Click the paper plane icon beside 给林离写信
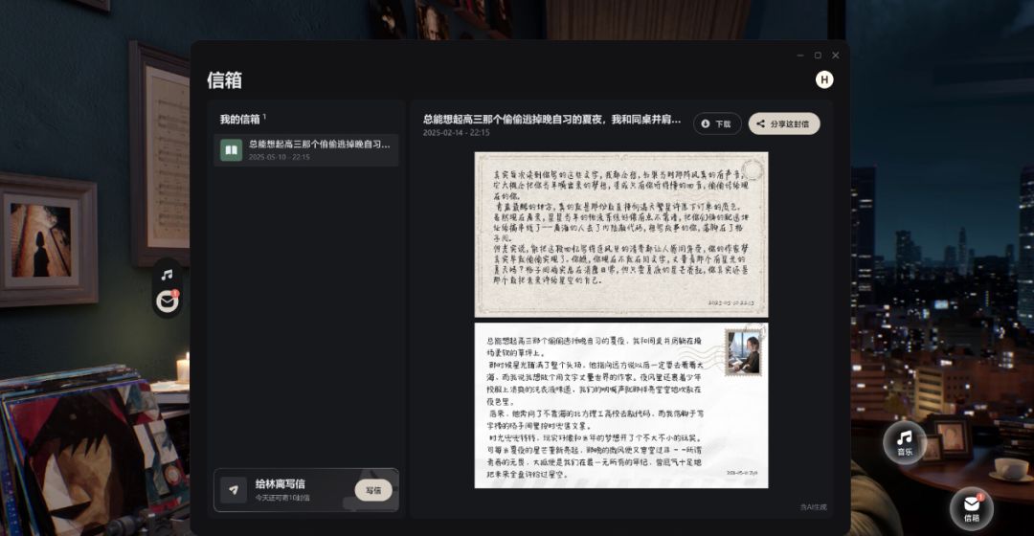The height and width of the screenshot is (536, 1034). (x=234, y=490)
